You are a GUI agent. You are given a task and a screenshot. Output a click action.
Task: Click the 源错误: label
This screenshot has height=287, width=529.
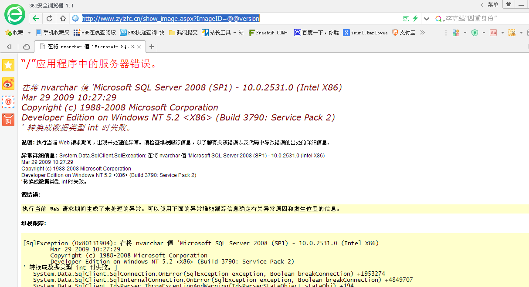click(31, 194)
